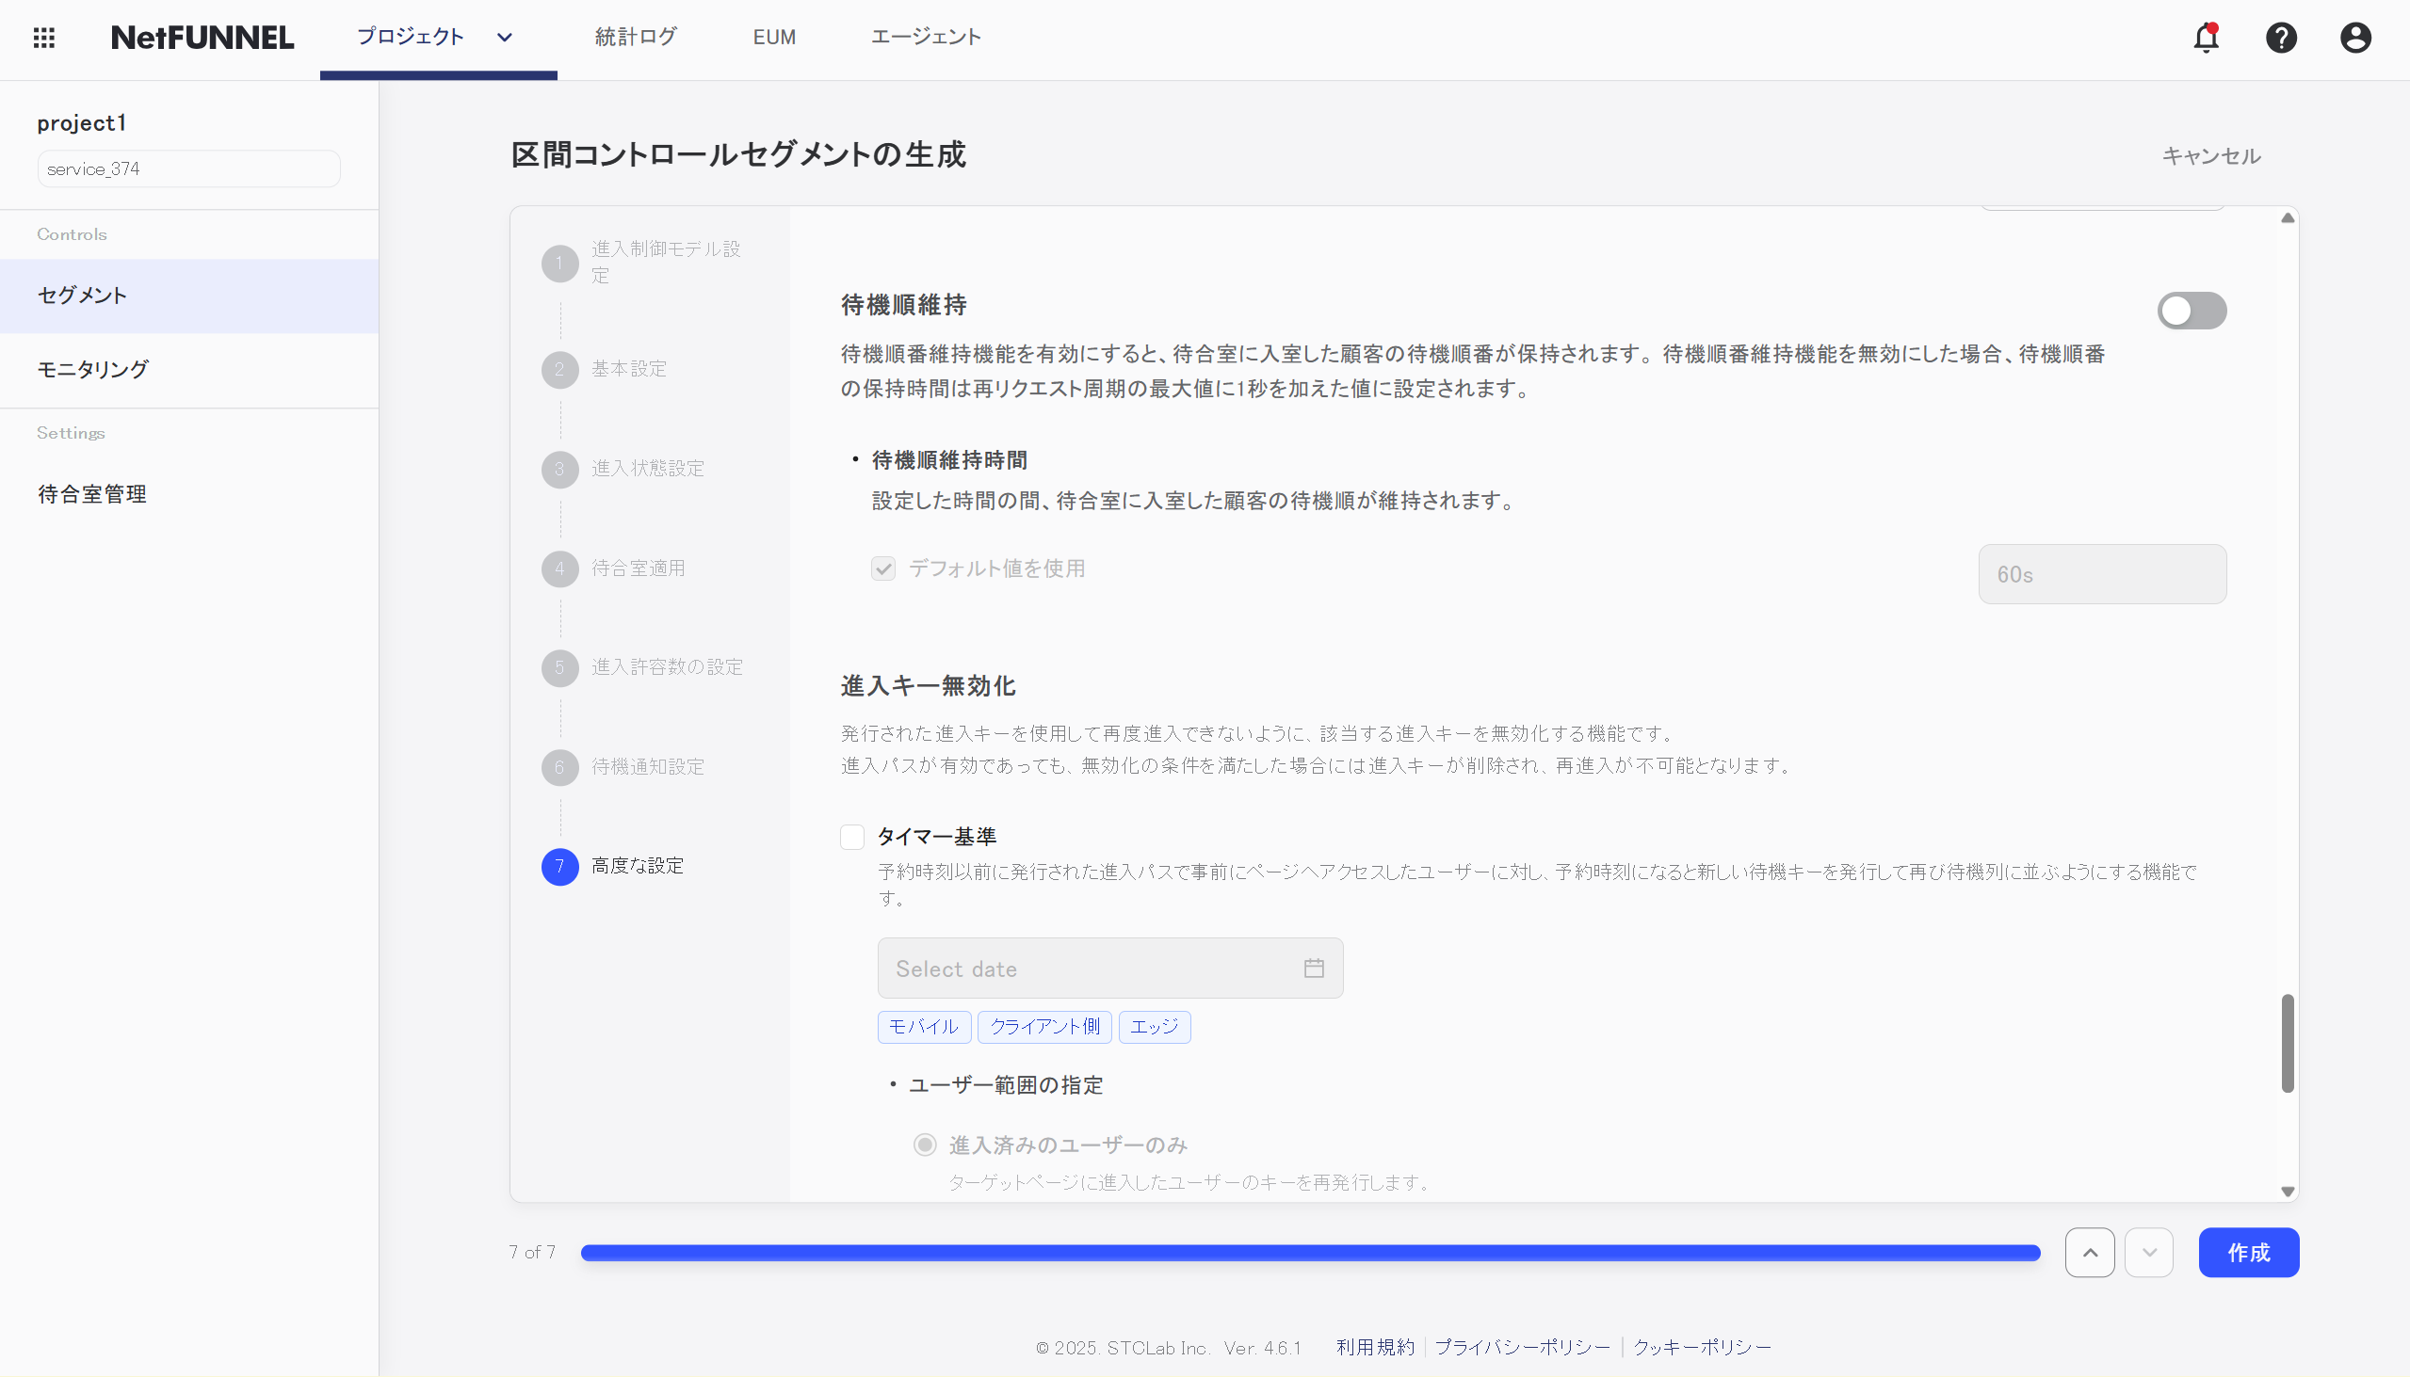Check the タイマー基準 checkbox

[x=851, y=836]
